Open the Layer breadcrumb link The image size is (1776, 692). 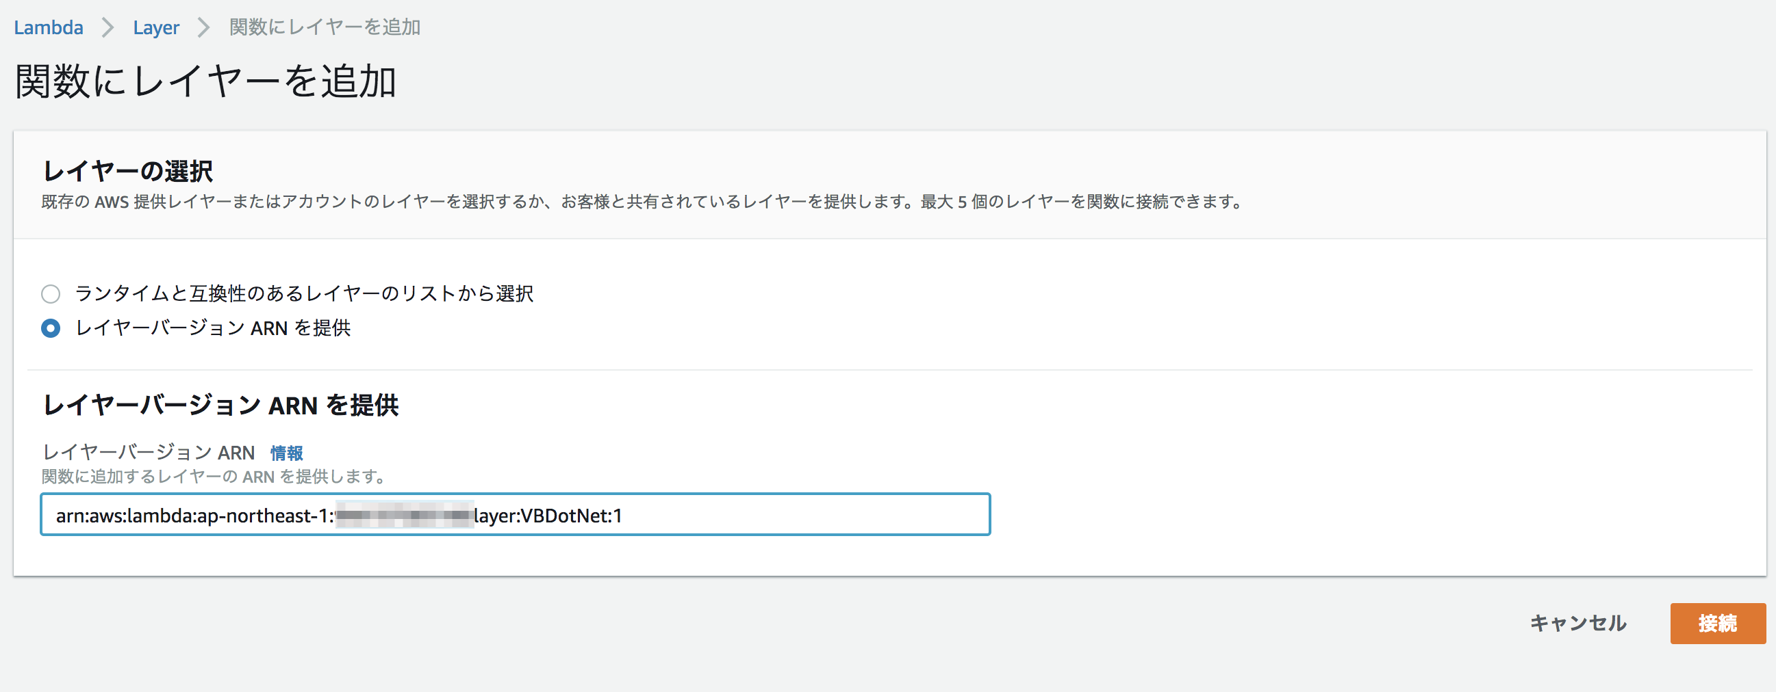156,27
